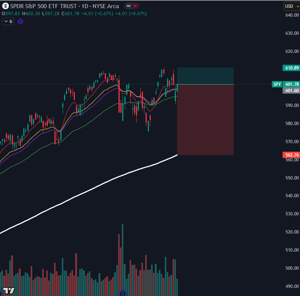Click the SPY symbol price tag
The width and height of the screenshot is (300, 296).
click(277, 84)
